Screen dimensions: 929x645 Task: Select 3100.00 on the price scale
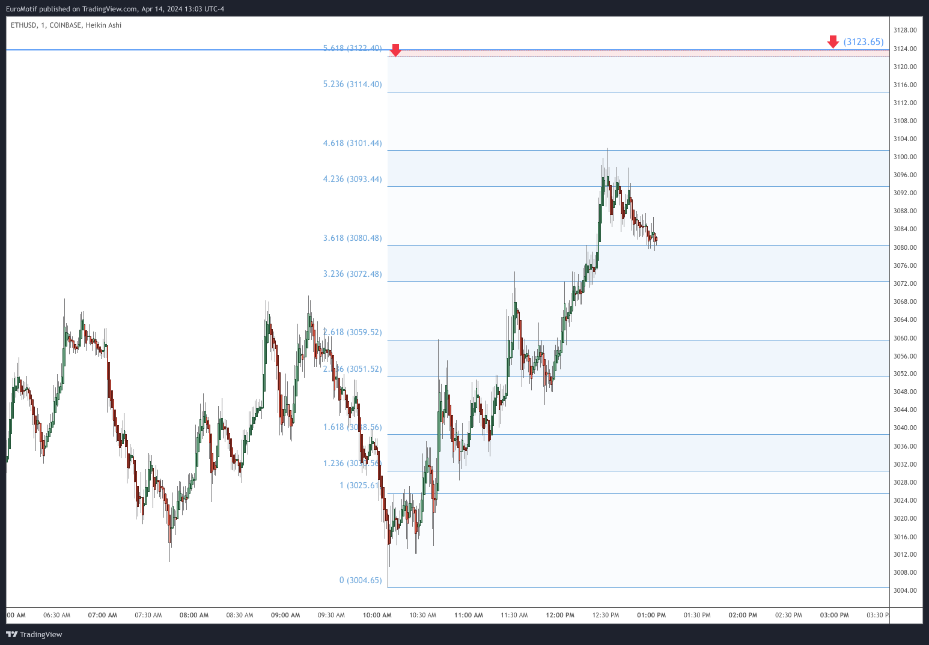905,157
